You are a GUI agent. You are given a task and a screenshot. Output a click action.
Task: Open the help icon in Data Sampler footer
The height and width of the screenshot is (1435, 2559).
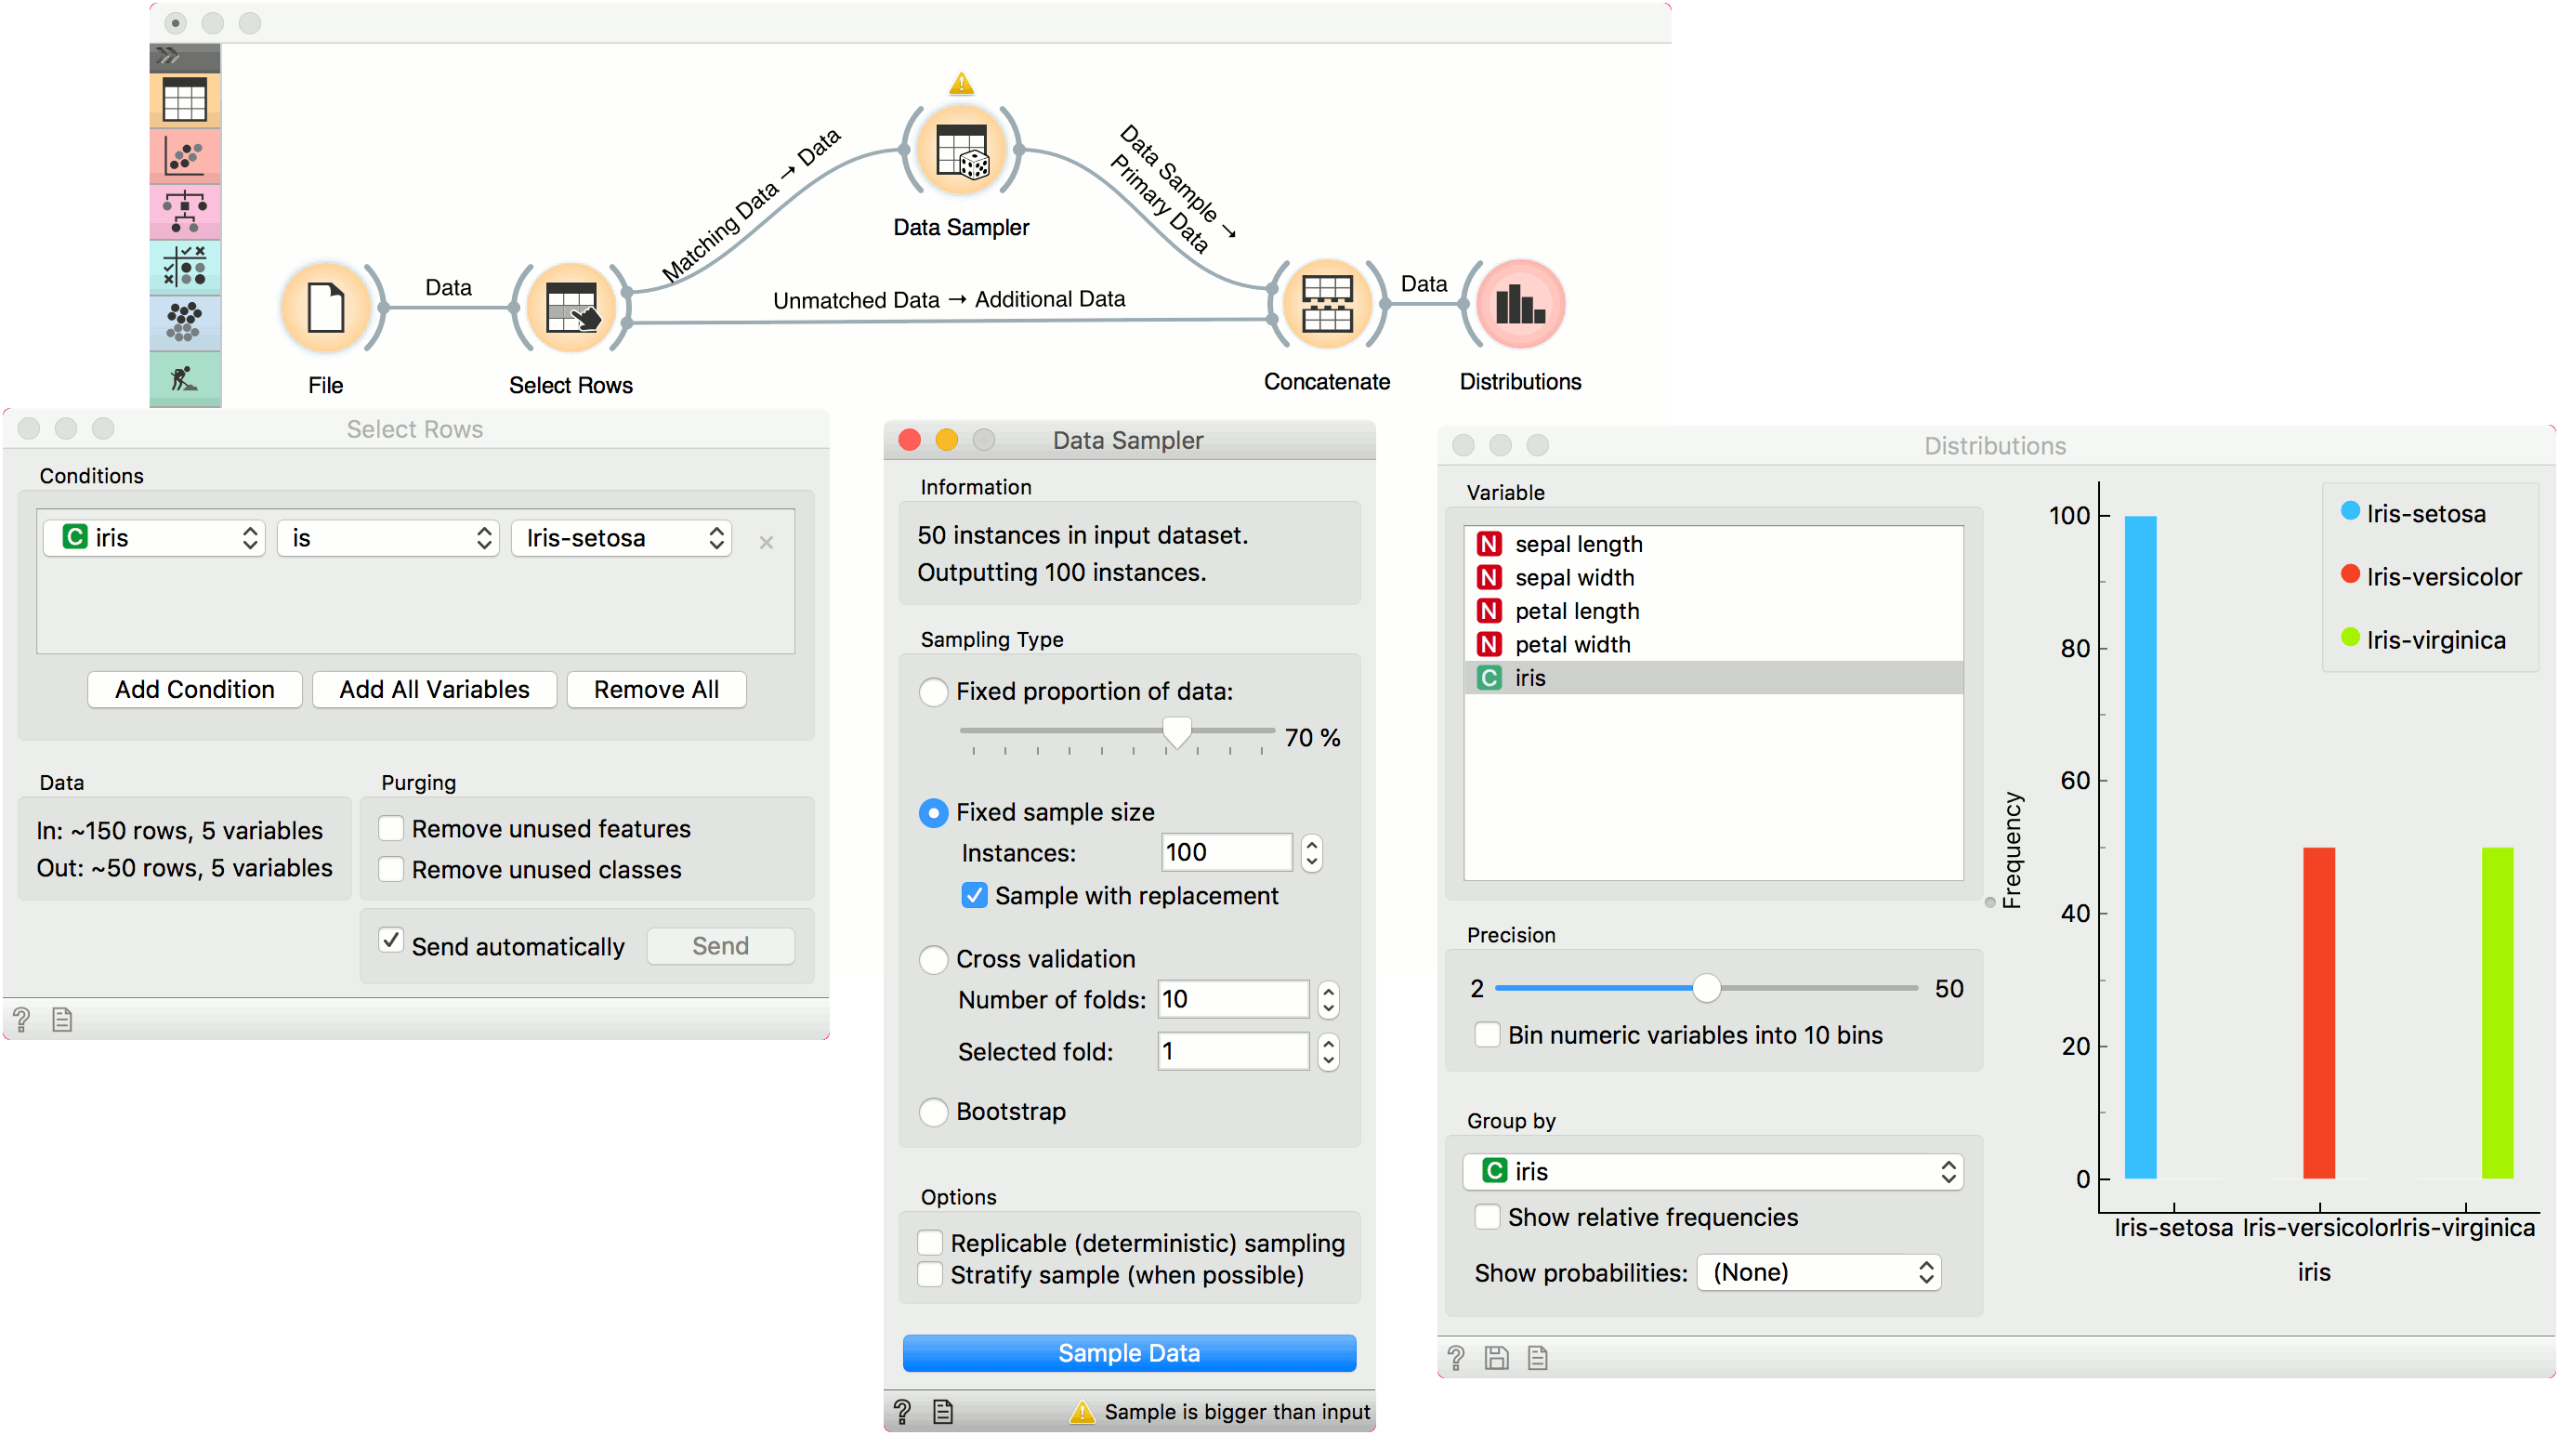click(902, 1411)
